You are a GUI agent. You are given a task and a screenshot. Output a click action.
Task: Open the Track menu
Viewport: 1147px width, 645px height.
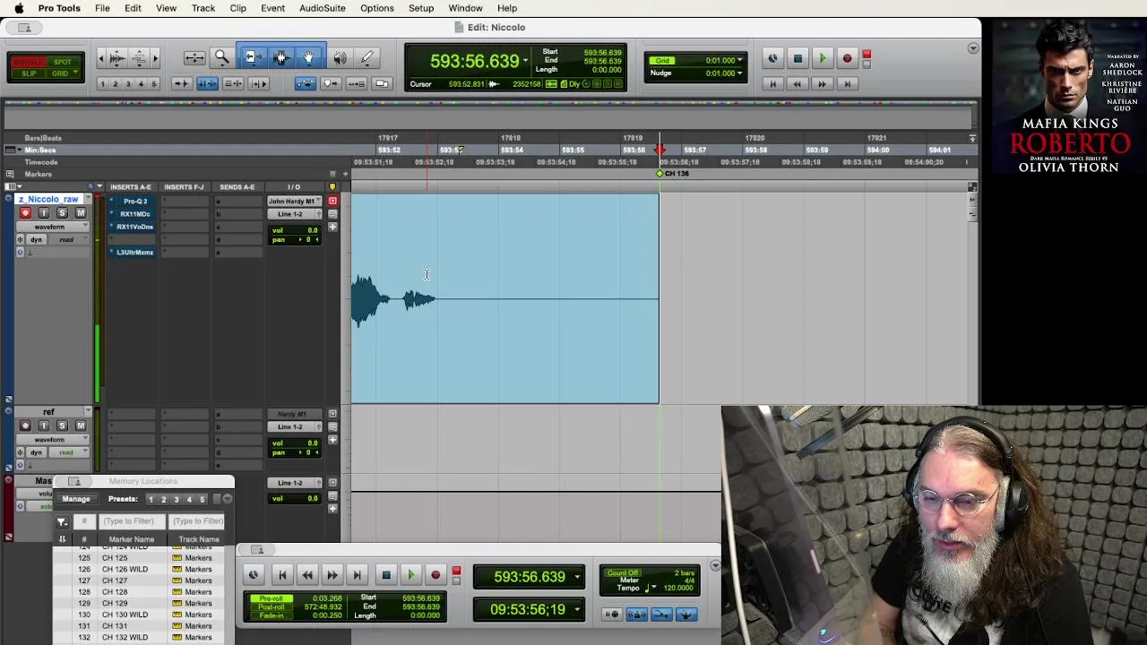point(203,8)
